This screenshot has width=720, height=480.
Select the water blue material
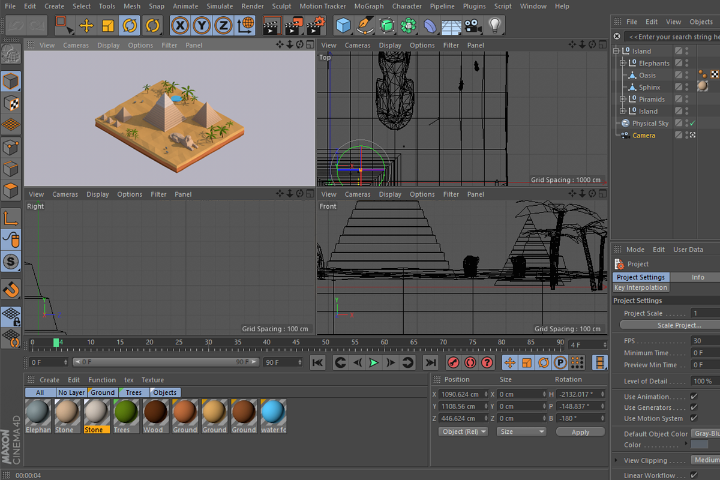pyautogui.click(x=273, y=416)
